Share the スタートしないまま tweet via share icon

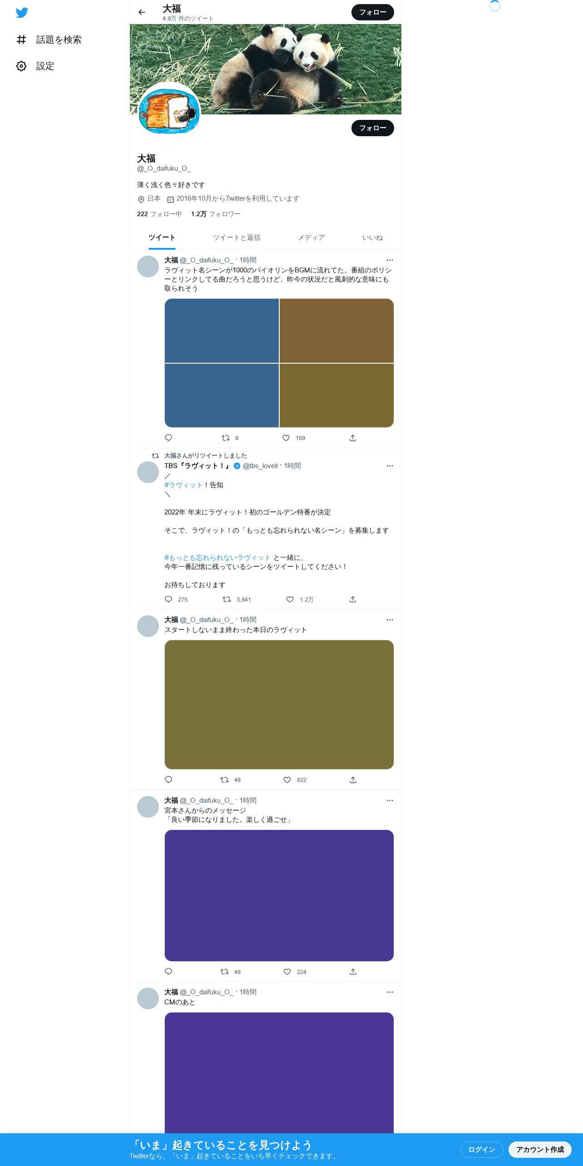(x=353, y=780)
